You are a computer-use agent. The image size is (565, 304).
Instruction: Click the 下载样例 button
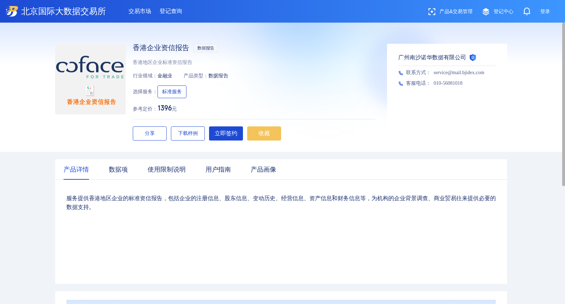[x=188, y=133]
